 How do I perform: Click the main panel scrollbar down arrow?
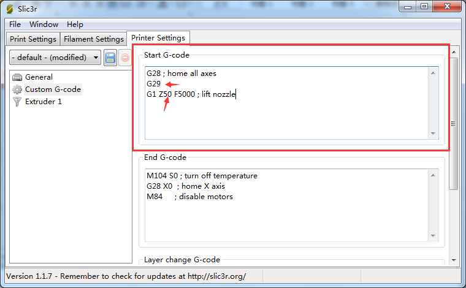coord(454,260)
